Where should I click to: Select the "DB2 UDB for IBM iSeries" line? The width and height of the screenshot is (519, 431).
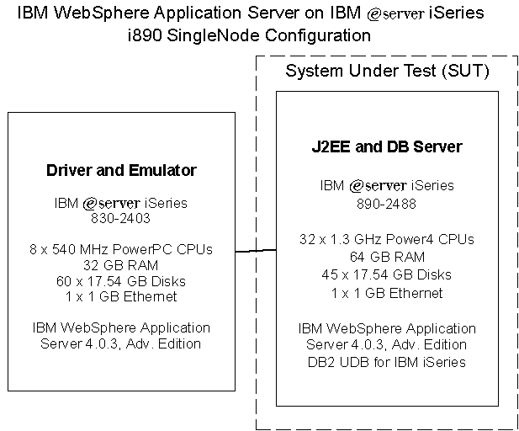[x=387, y=362]
